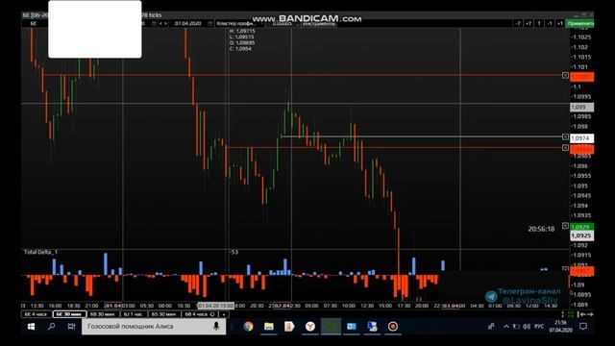Click the box marker on Total Delta panel
Image resolution: width=615 pixels, height=346 pixels.
click(x=565, y=269)
